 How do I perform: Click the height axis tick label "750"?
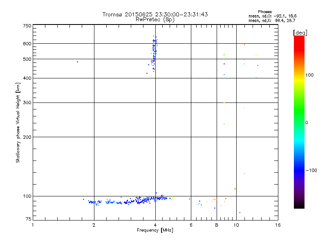click(x=27, y=26)
